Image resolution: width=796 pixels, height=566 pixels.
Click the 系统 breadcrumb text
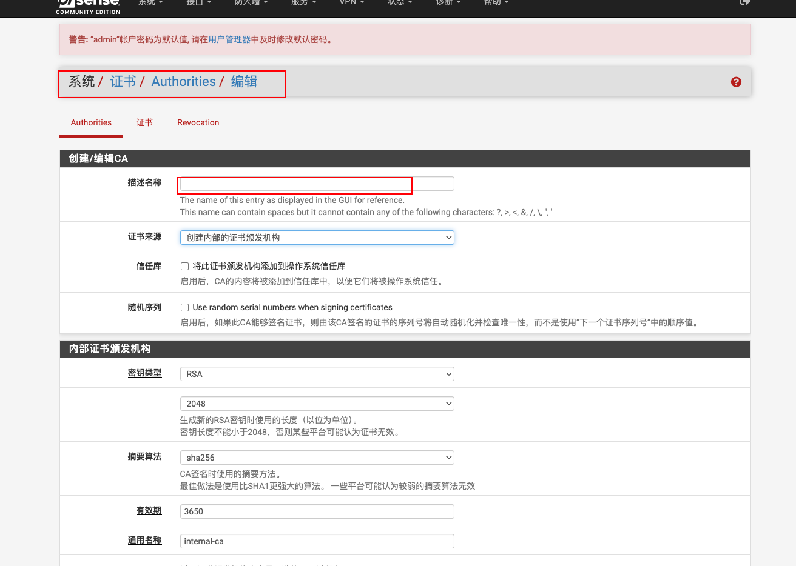[x=82, y=81]
